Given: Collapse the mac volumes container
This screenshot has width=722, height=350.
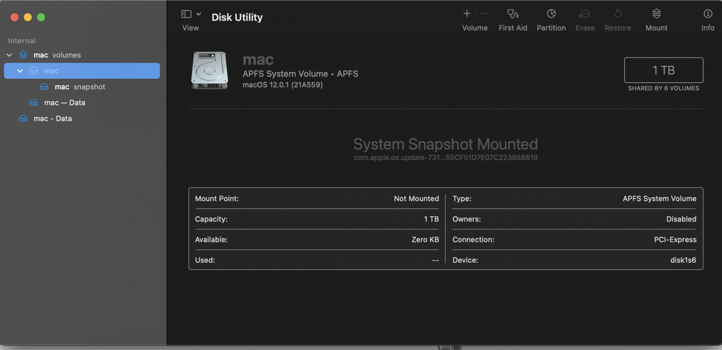Looking at the screenshot, I should tap(9, 55).
